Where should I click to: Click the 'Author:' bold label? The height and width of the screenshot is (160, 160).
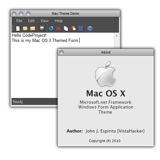pos(75,131)
